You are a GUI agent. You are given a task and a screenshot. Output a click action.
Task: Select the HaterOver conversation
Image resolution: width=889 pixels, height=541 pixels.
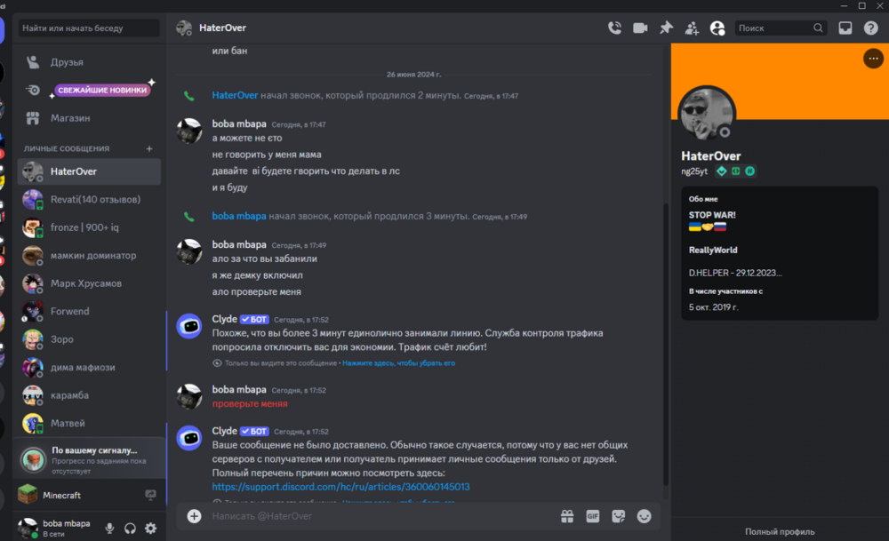(89, 171)
